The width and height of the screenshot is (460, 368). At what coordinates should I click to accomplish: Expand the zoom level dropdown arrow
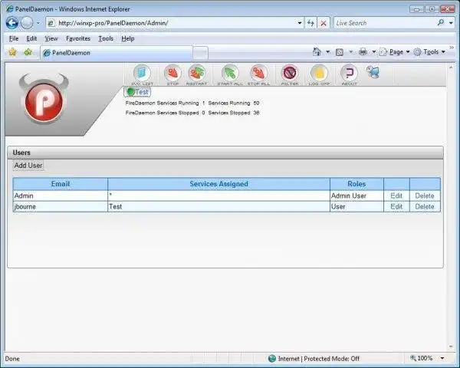tap(442, 358)
